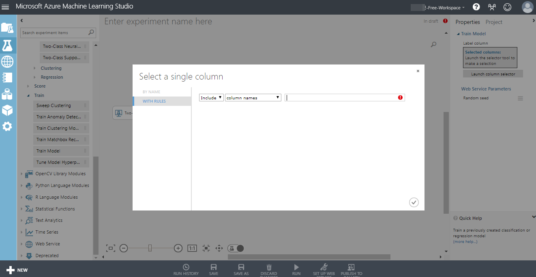Click RUN in bottom bar
This screenshot has width=536, height=277.
296,270
